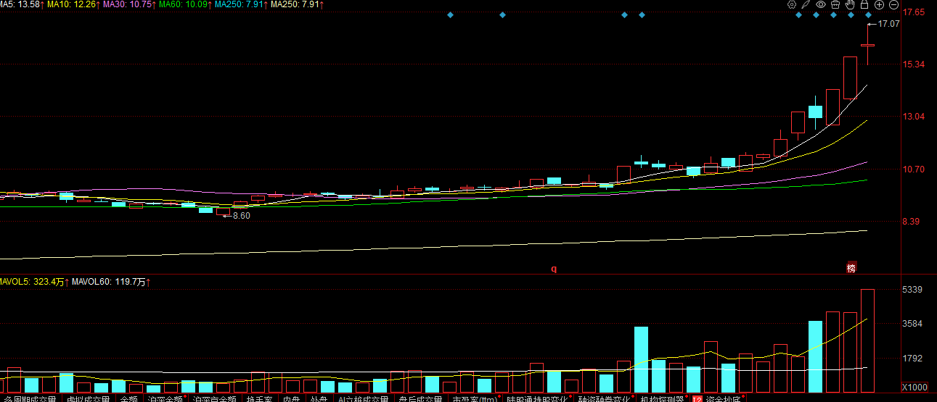Click the red q marker below candles
Image resolution: width=937 pixels, height=402 pixels.
(x=554, y=268)
